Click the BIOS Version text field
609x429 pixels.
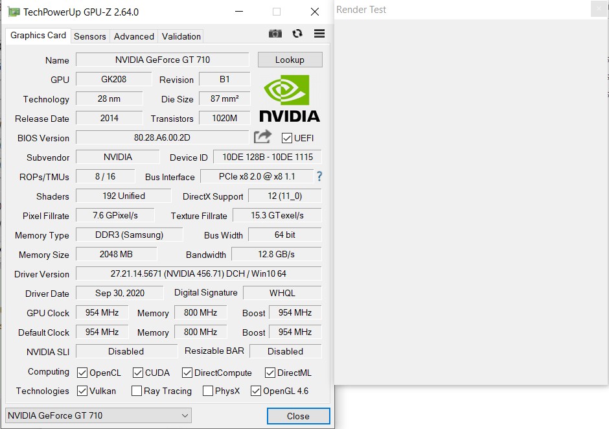pyautogui.click(x=162, y=137)
